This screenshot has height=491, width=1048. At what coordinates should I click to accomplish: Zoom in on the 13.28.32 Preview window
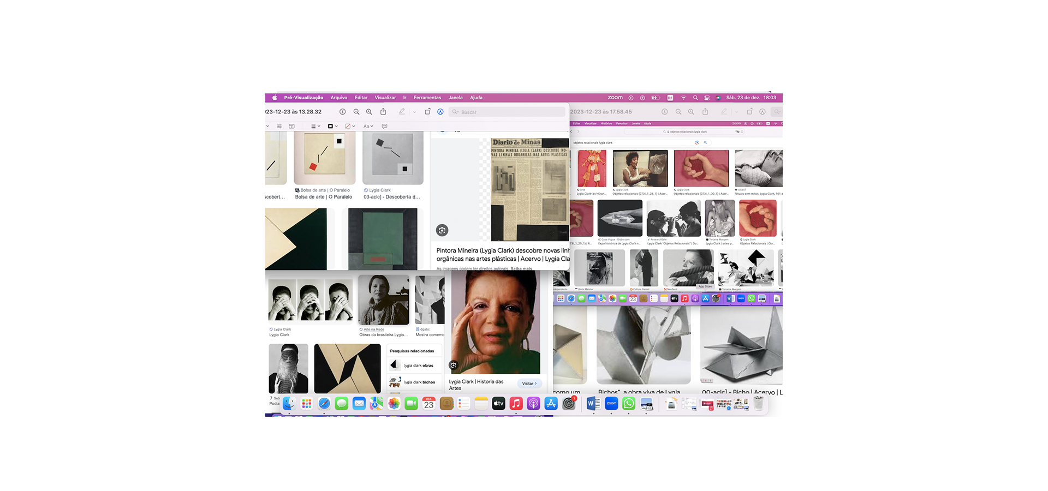(369, 112)
